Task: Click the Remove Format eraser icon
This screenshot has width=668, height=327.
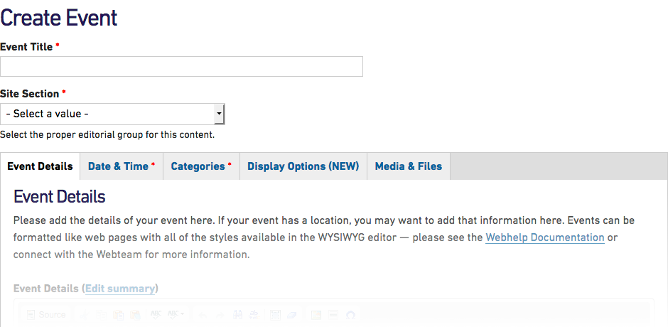Action: point(292,315)
